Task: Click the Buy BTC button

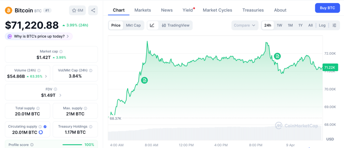Action: (327, 8)
